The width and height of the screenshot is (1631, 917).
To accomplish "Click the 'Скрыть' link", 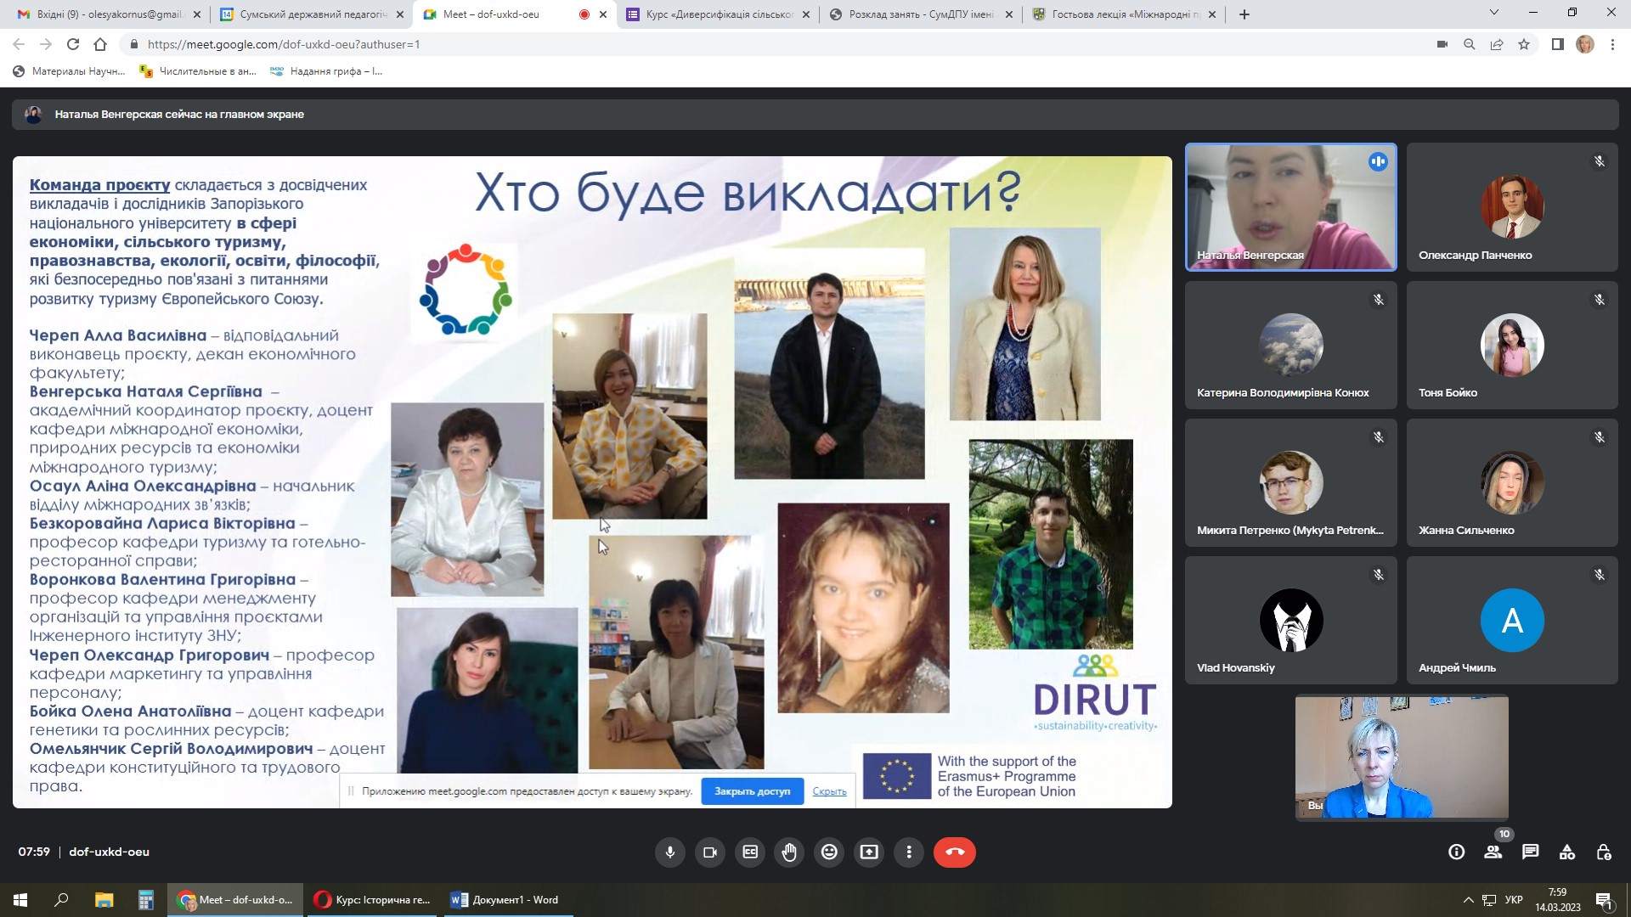I will 829,791.
